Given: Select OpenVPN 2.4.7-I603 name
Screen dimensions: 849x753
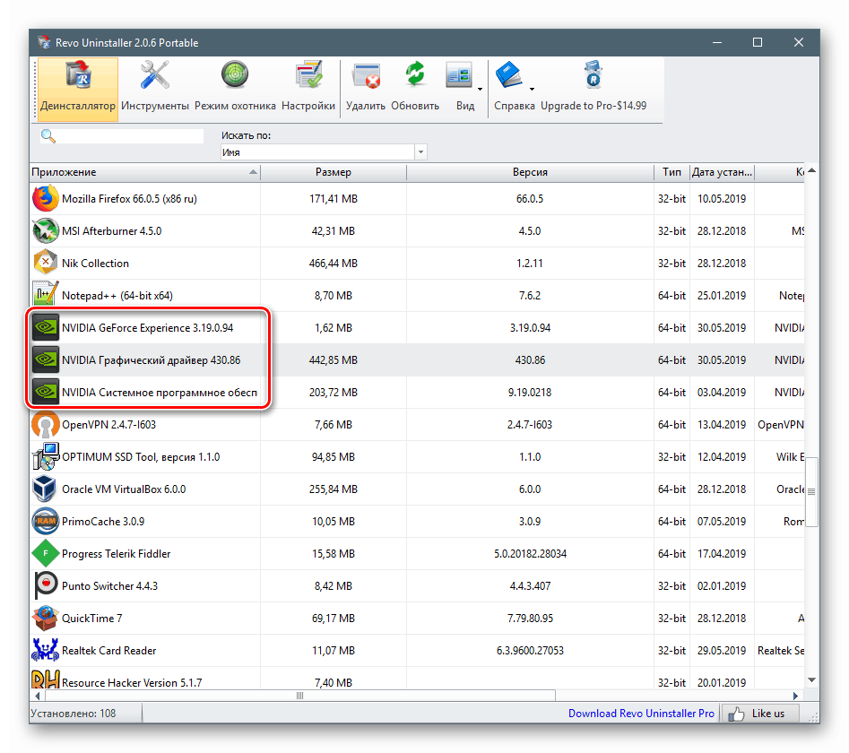Looking at the screenshot, I should (x=108, y=424).
